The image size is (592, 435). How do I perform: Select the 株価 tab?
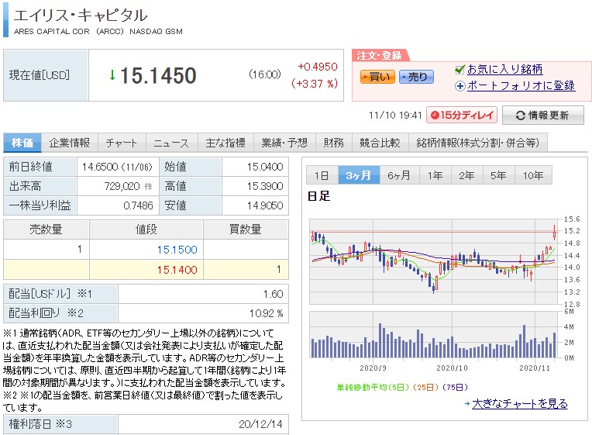point(22,143)
